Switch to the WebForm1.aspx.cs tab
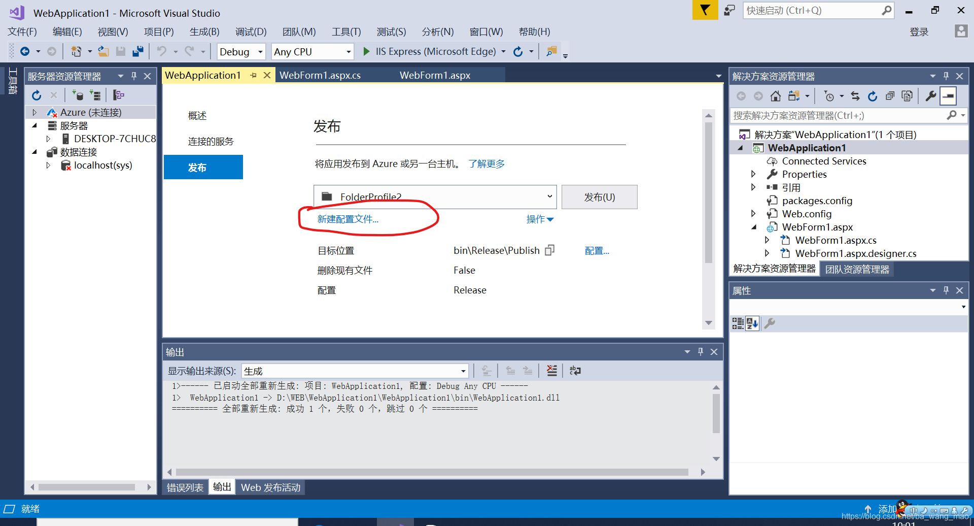The width and height of the screenshot is (974, 526). coord(320,75)
